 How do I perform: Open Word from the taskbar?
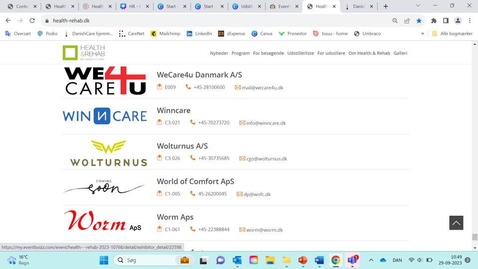[x=319, y=260]
